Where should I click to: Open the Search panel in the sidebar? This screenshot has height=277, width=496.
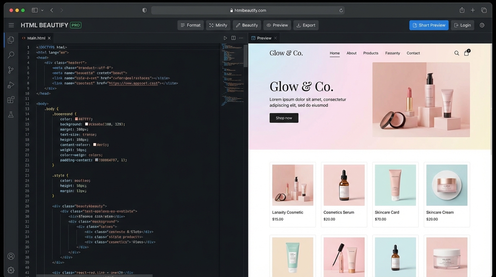[10, 55]
